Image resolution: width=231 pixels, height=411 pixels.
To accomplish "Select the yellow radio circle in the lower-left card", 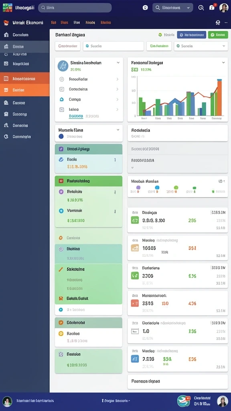I will (x=61, y=334).
